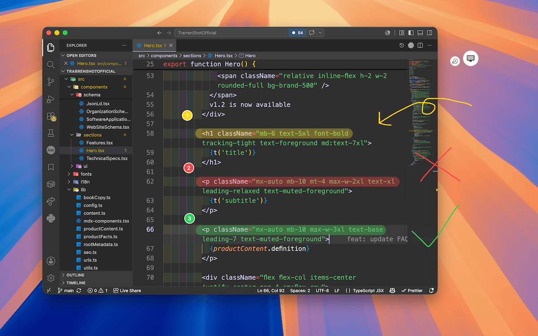Viewport: 538px width, 336px height.
Task: Open the Search view in activity bar
Action: point(51,65)
